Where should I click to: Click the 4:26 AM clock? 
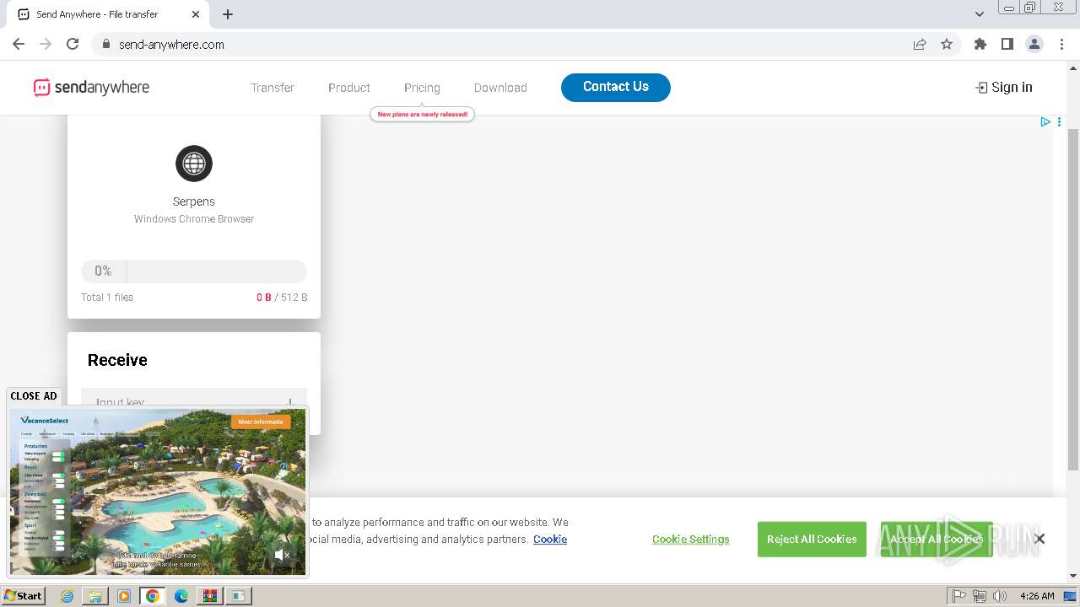coord(1037,596)
